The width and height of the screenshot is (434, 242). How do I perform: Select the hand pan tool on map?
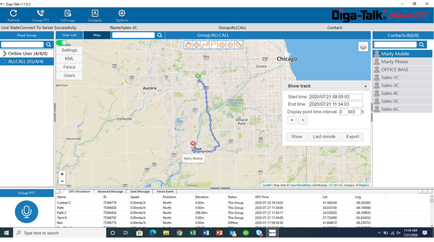[x=188, y=45]
